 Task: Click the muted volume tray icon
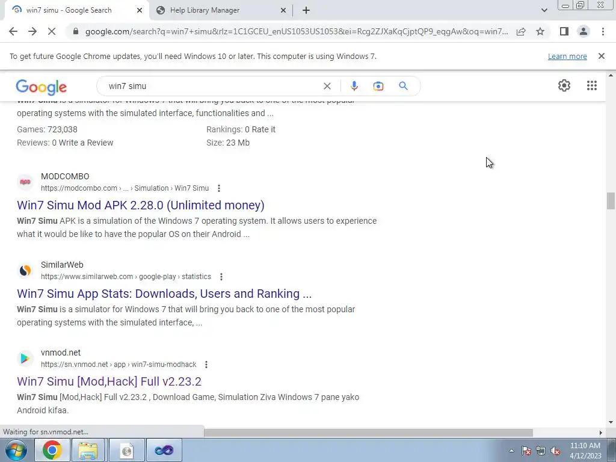click(x=555, y=451)
